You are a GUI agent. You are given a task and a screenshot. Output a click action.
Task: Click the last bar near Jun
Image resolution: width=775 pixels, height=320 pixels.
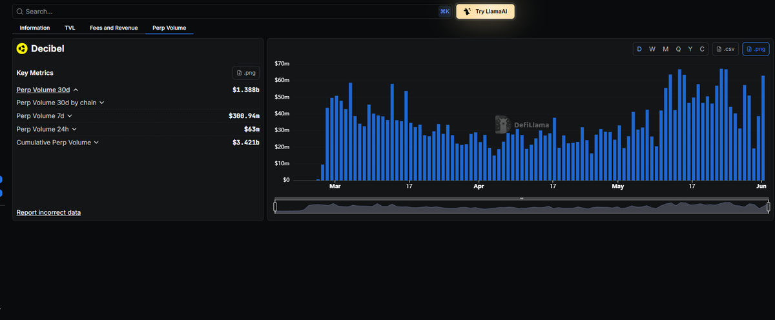(763, 128)
